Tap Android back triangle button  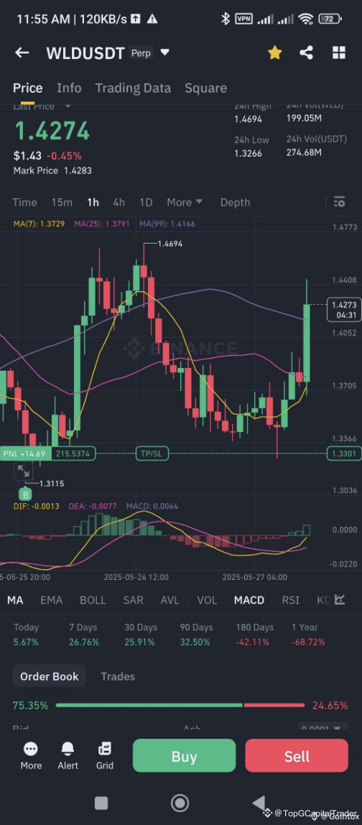point(259,803)
